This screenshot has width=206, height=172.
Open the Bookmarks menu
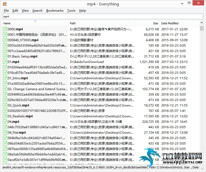tap(55, 11)
